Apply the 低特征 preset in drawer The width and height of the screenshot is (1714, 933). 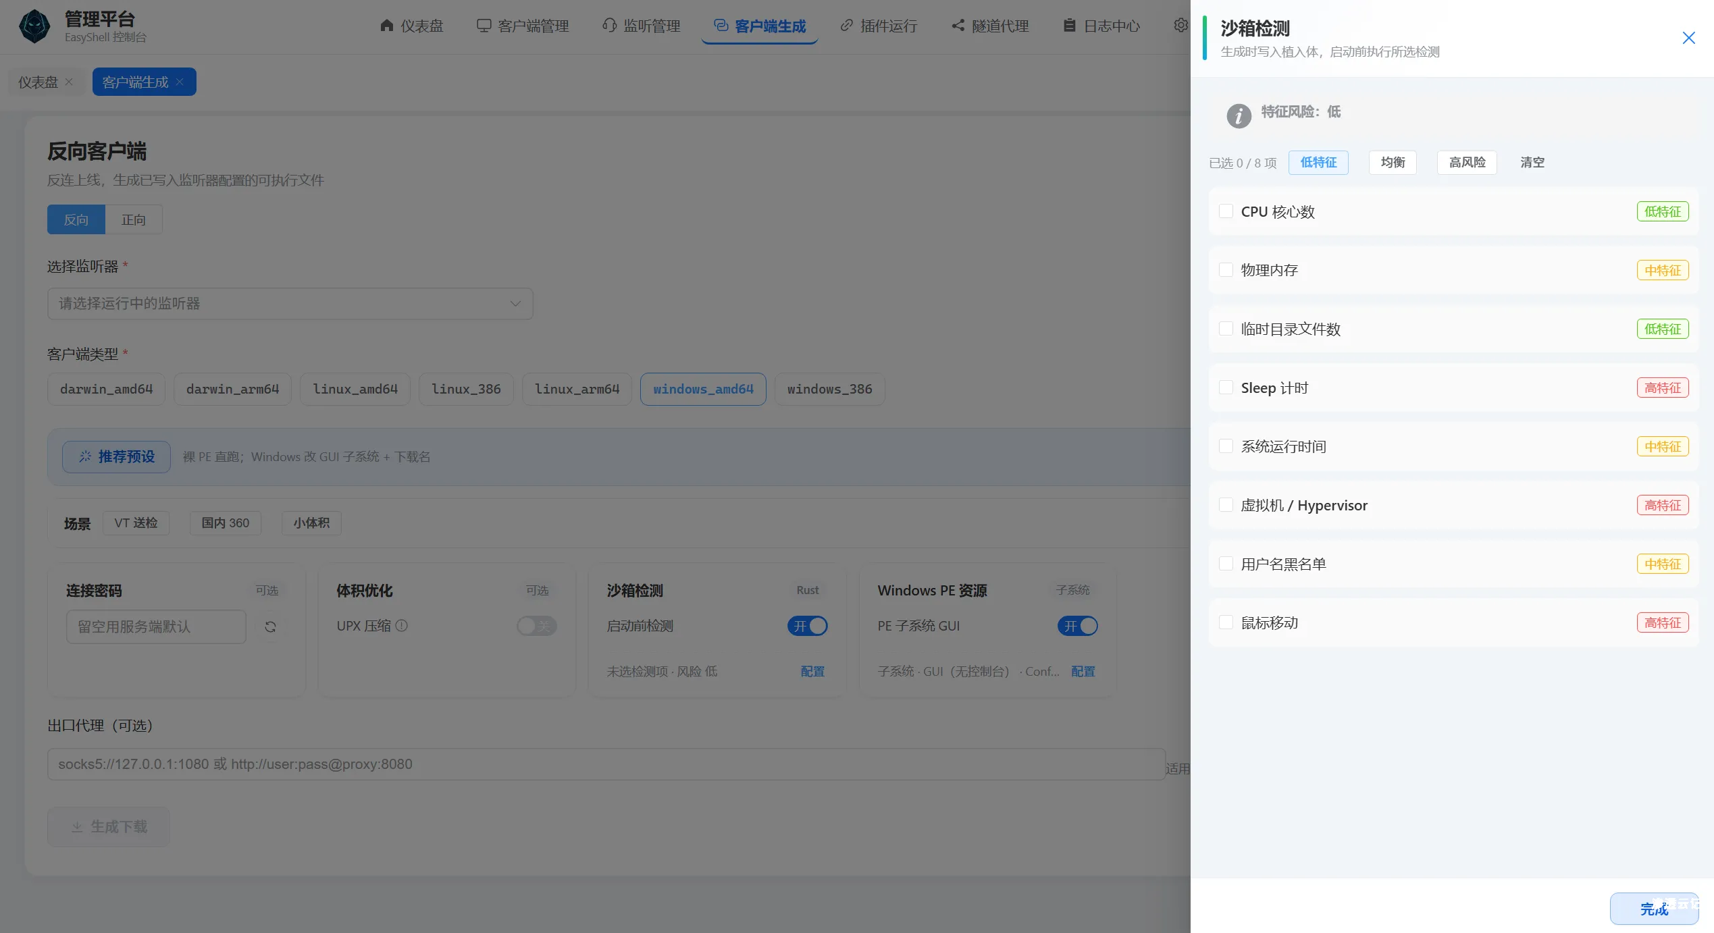click(x=1318, y=162)
